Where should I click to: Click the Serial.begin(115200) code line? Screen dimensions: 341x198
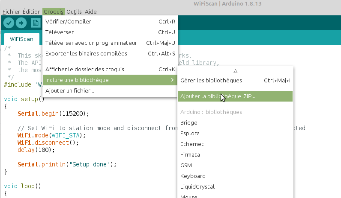coord(53,114)
